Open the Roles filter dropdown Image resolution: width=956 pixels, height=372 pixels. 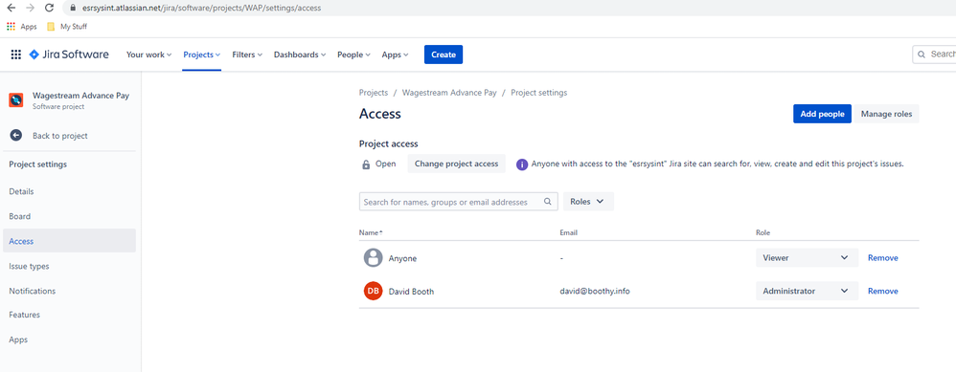(588, 202)
